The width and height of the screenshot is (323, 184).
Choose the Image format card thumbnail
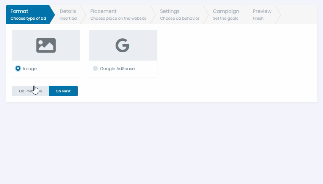tap(46, 45)
